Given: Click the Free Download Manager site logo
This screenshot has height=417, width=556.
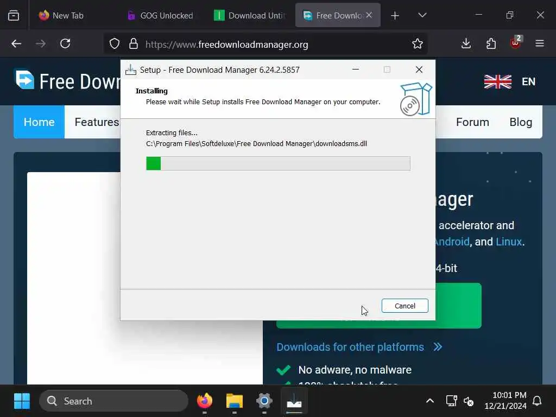Looking at the screenshot, I should (67, 81).
